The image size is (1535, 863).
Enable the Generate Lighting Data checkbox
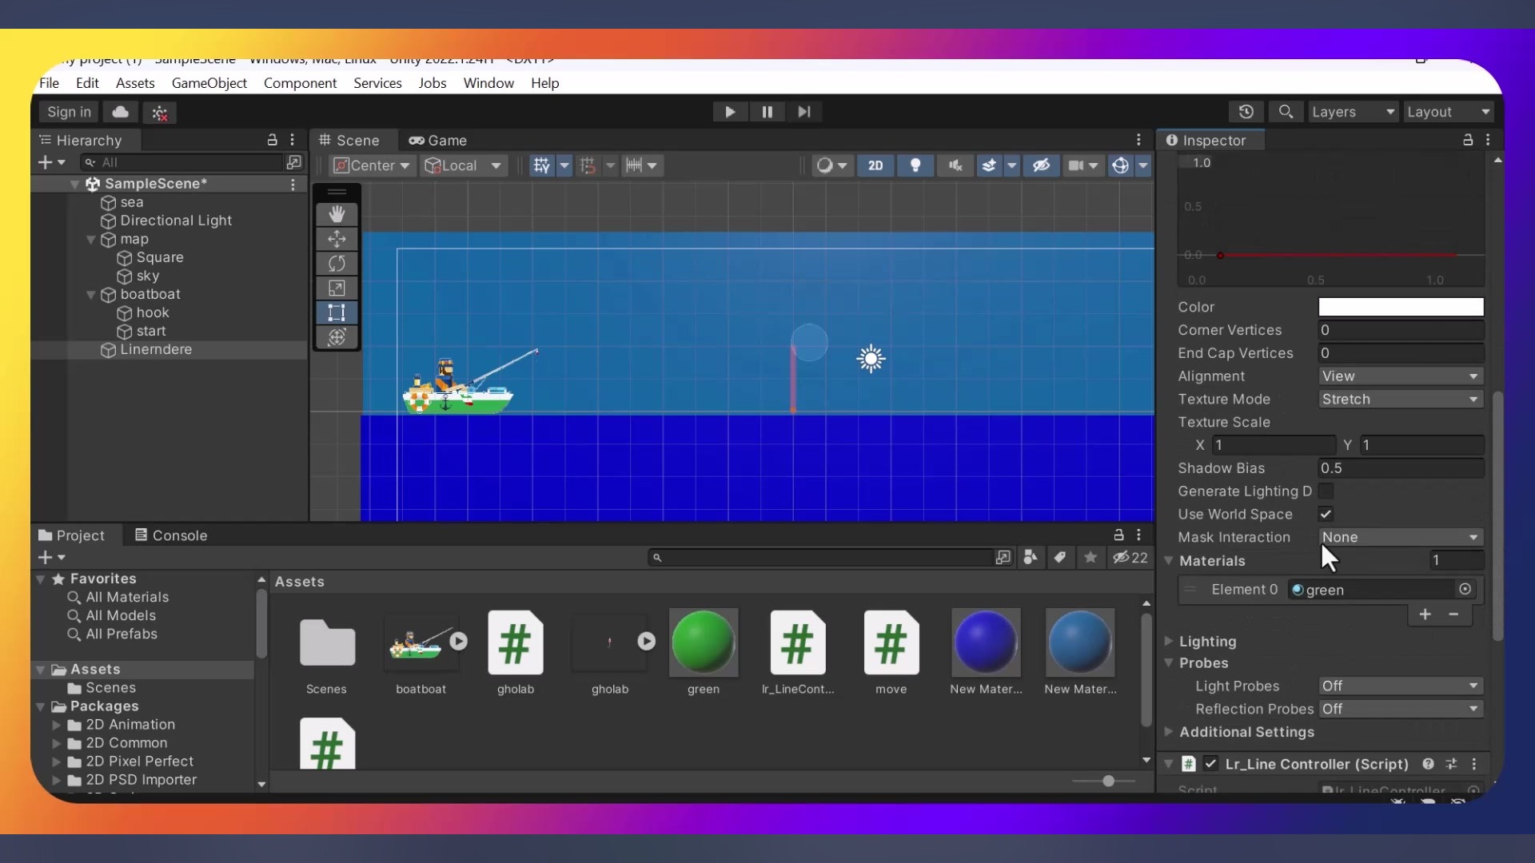point(1326,491)
